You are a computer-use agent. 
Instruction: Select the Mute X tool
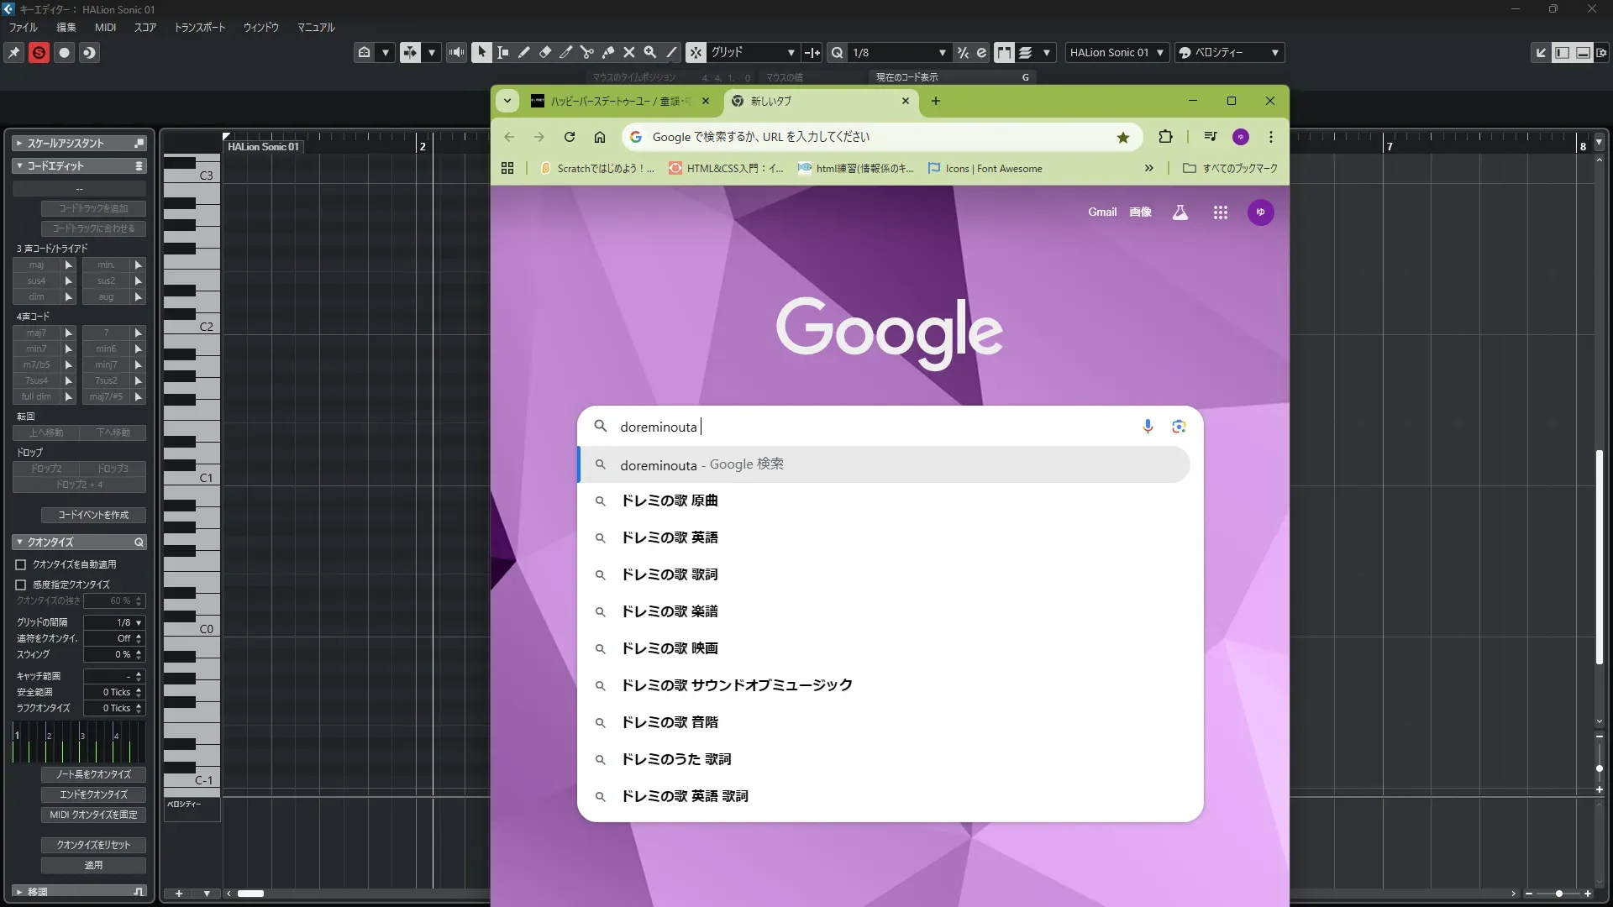click(x=629, y=52)
